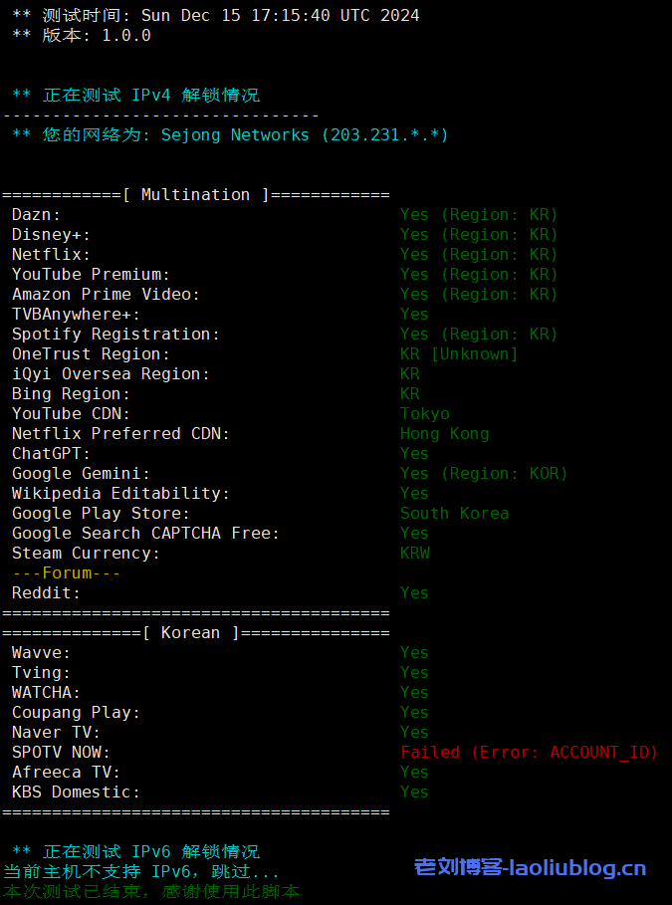Click the test time timestamp line
The height and width of the screenshot is (905, 672).
pyautogui.click(x=215, y=16)
